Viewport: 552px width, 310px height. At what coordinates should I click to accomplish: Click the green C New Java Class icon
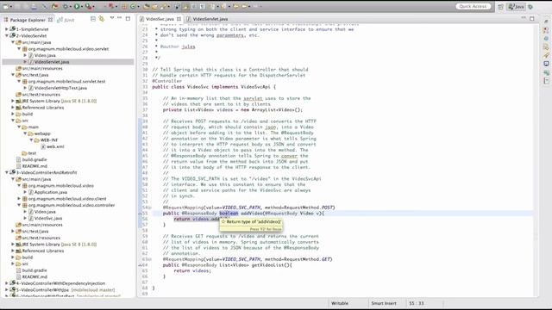point(133,6)
